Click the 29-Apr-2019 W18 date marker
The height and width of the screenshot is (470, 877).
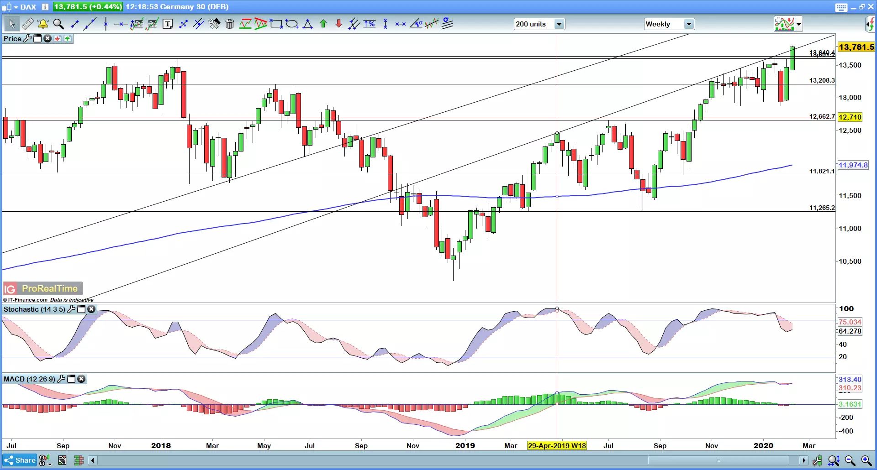557,446
